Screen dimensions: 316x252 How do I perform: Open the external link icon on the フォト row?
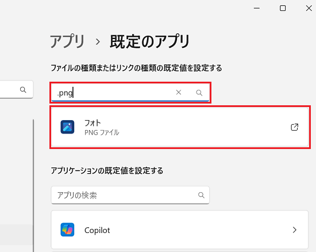click(294, 127)
